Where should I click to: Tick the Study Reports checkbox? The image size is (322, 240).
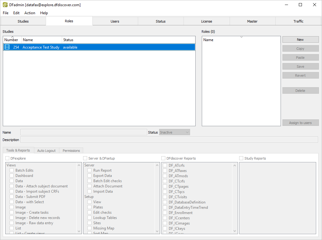pos(241,158)
